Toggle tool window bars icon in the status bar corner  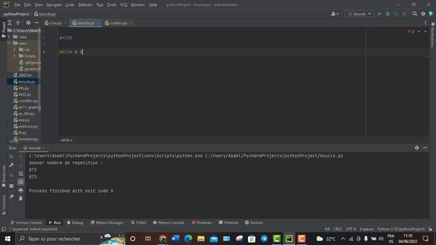(3, 229)
